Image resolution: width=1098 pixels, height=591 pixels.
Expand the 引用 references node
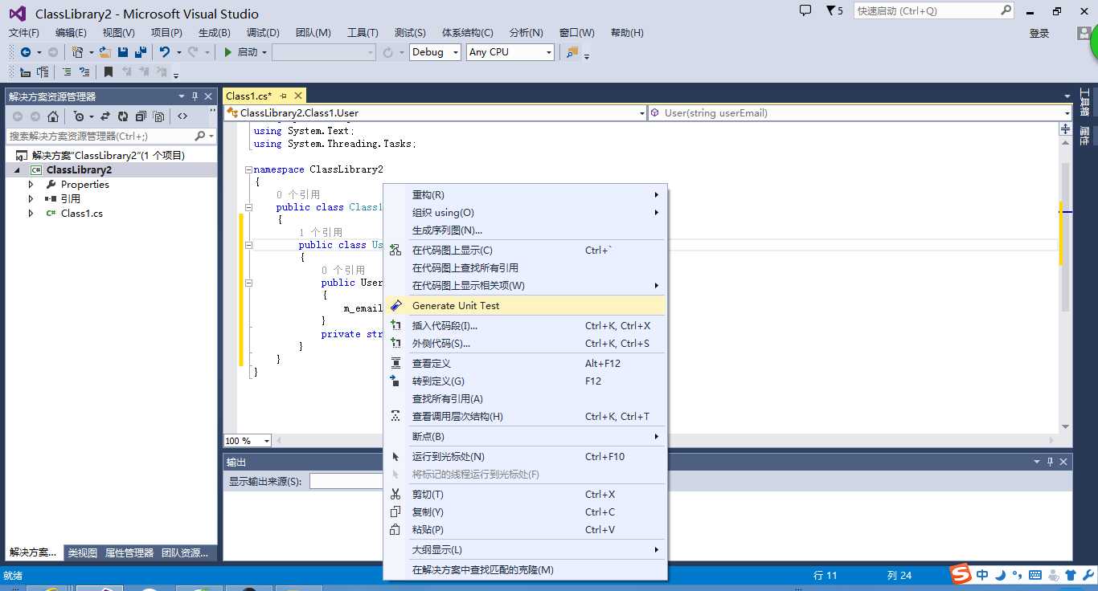tap(31, 199)
